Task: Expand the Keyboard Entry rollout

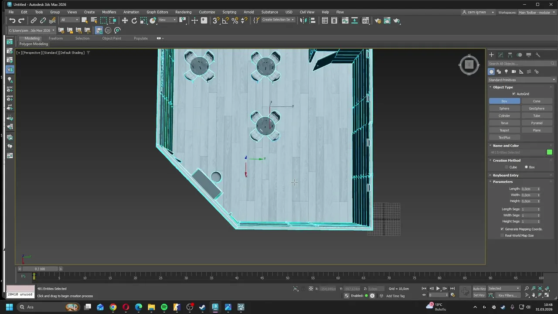Action: click(506, 175)
